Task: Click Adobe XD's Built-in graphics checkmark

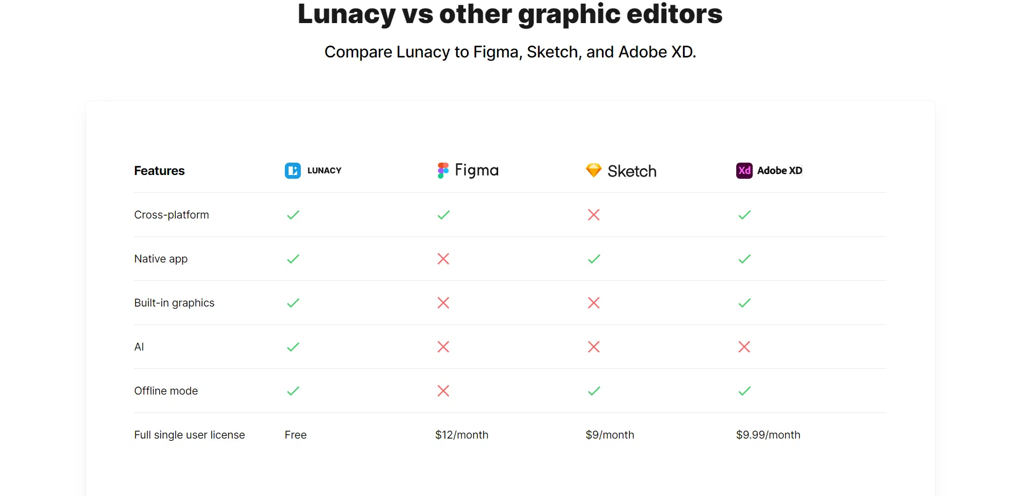Action: 744,303
